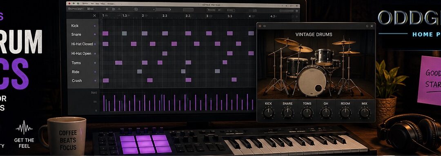Toggle the first Crash step
441x156 pixels.
coord(106,80)
